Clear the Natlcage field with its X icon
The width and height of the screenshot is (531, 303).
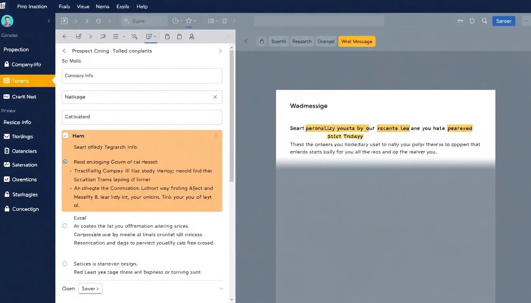click(215, 97)
